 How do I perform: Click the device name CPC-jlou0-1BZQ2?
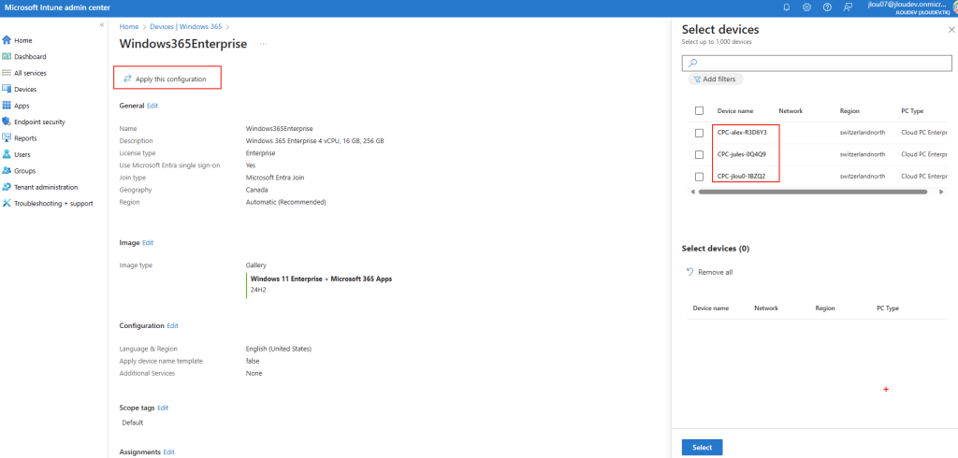tap(741, 177)
